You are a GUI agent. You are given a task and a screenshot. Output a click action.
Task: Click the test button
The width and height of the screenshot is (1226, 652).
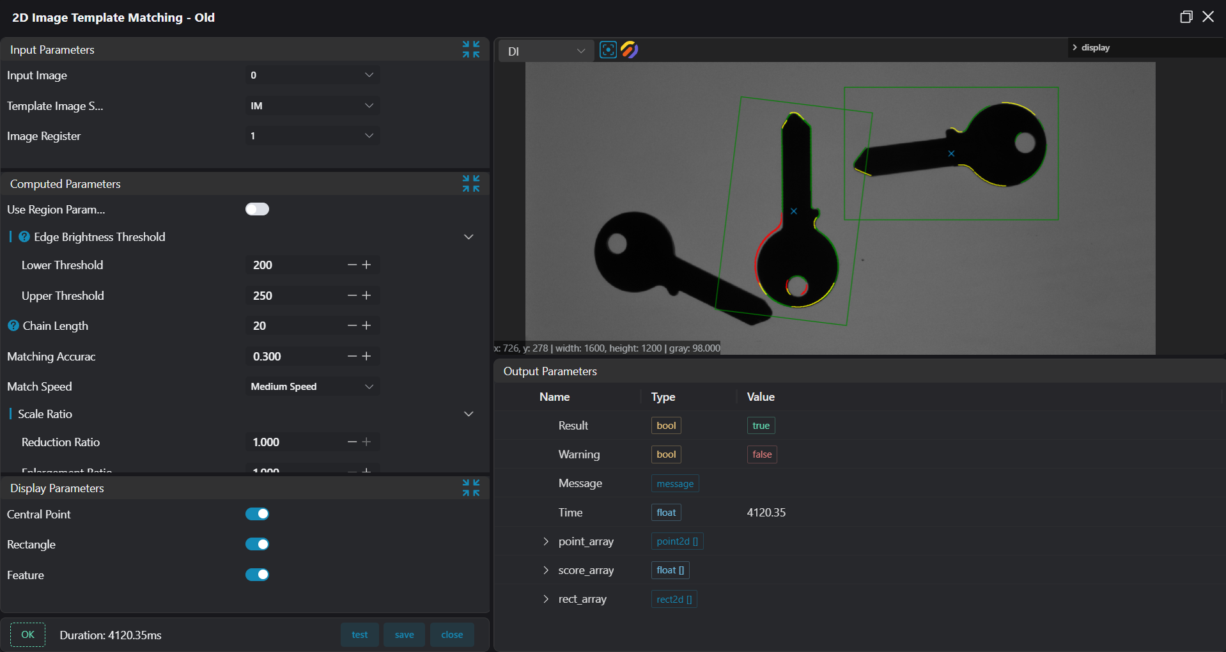(x=359, y=635)
